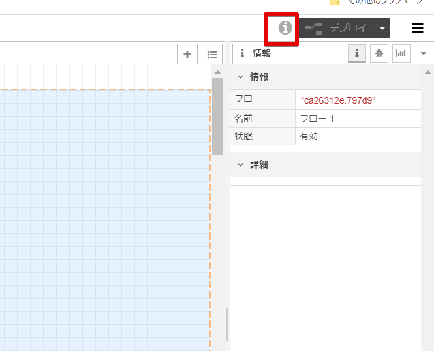Click the sidebar scroll up arrow

[x=427, y=70]
